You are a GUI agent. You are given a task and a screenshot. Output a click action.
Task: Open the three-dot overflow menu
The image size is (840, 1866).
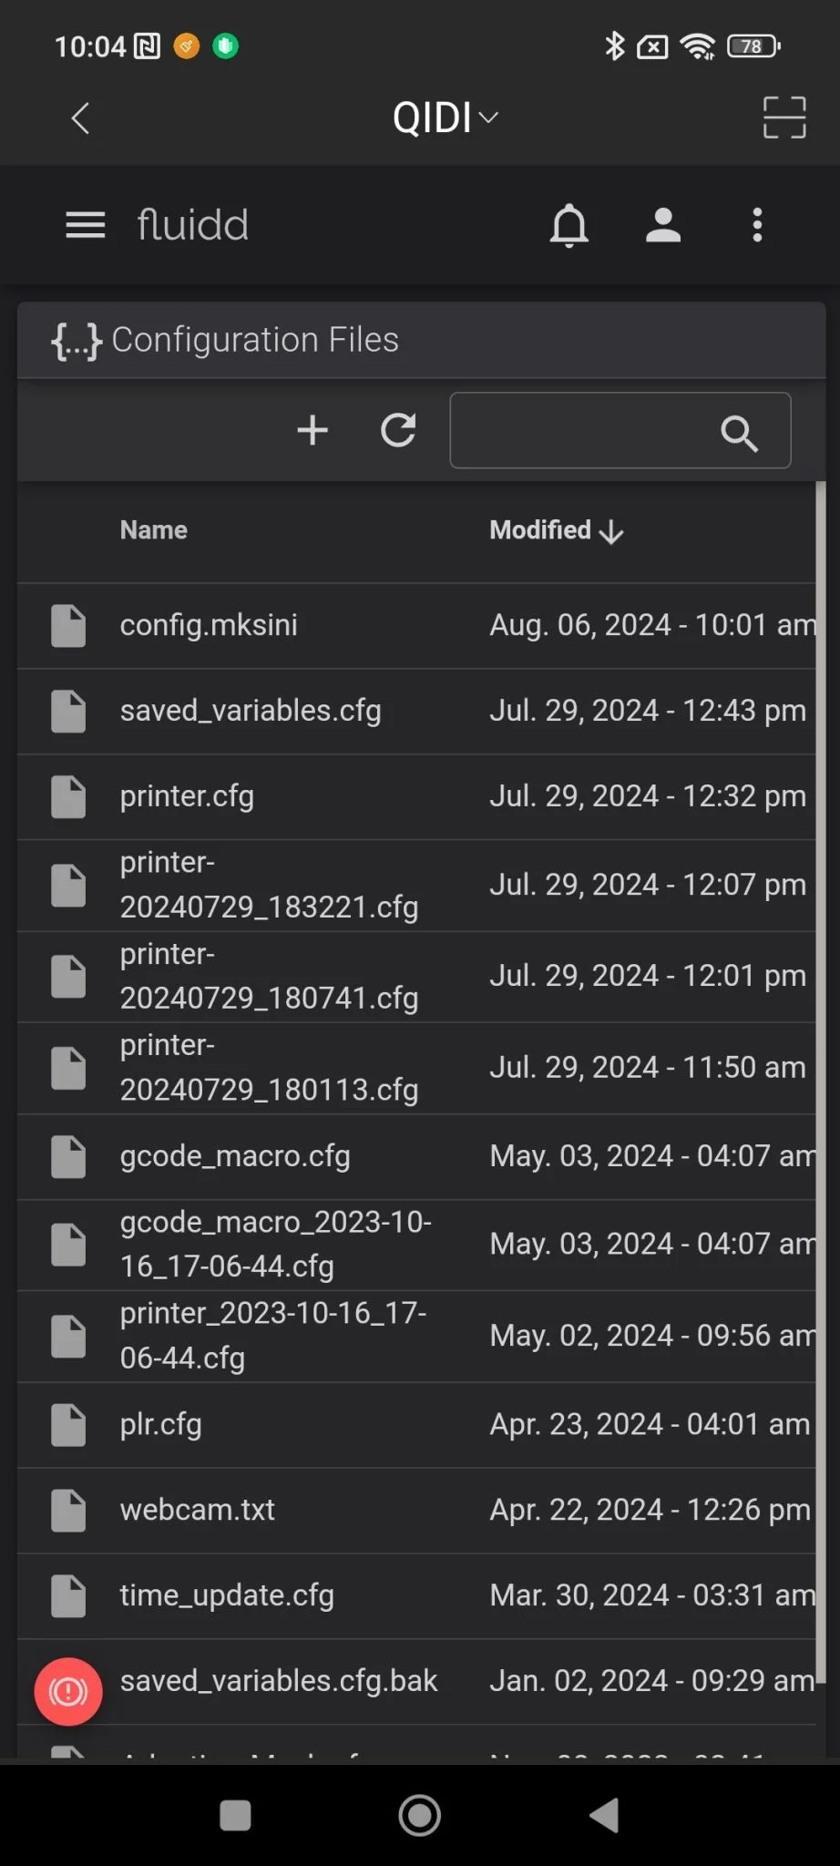tap(757, 225)
